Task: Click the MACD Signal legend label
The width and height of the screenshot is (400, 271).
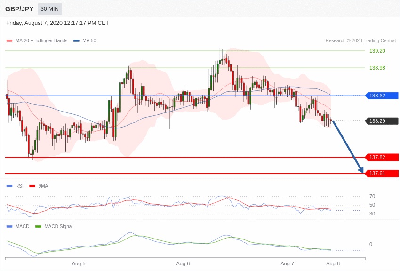Action: coord(58,226)
